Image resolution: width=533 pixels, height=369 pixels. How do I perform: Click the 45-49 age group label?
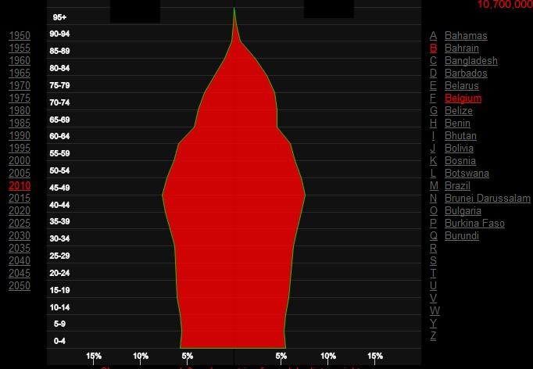(59, 188)
